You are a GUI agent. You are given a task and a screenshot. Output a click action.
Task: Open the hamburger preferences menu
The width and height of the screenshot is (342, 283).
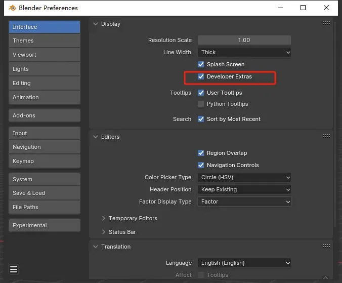[14, 269]
